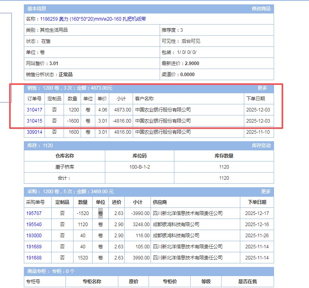The width and height of the screenshot is (309, 288).
Task: Click the 基本信息 section header
Action: tap(37, 9)
